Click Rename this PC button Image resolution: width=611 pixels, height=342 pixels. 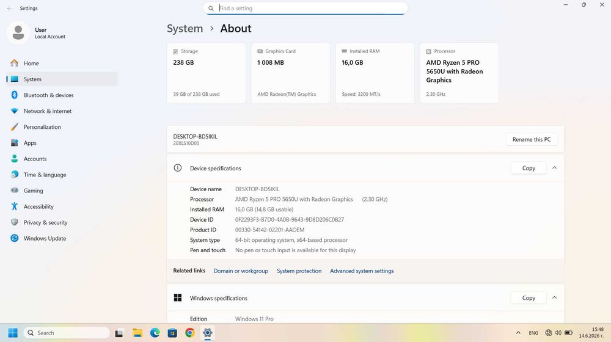[532, 139]
